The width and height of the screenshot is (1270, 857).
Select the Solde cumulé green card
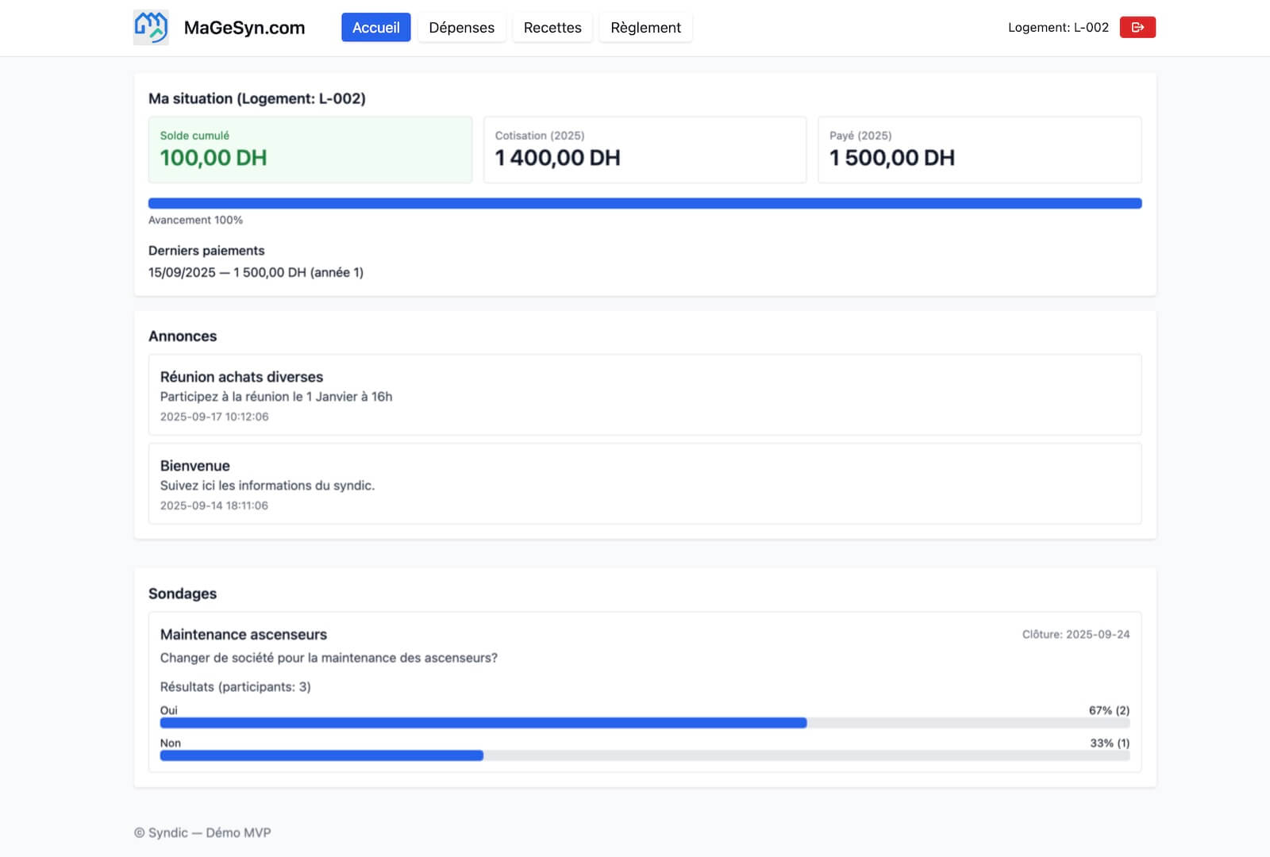pos(310,150)
